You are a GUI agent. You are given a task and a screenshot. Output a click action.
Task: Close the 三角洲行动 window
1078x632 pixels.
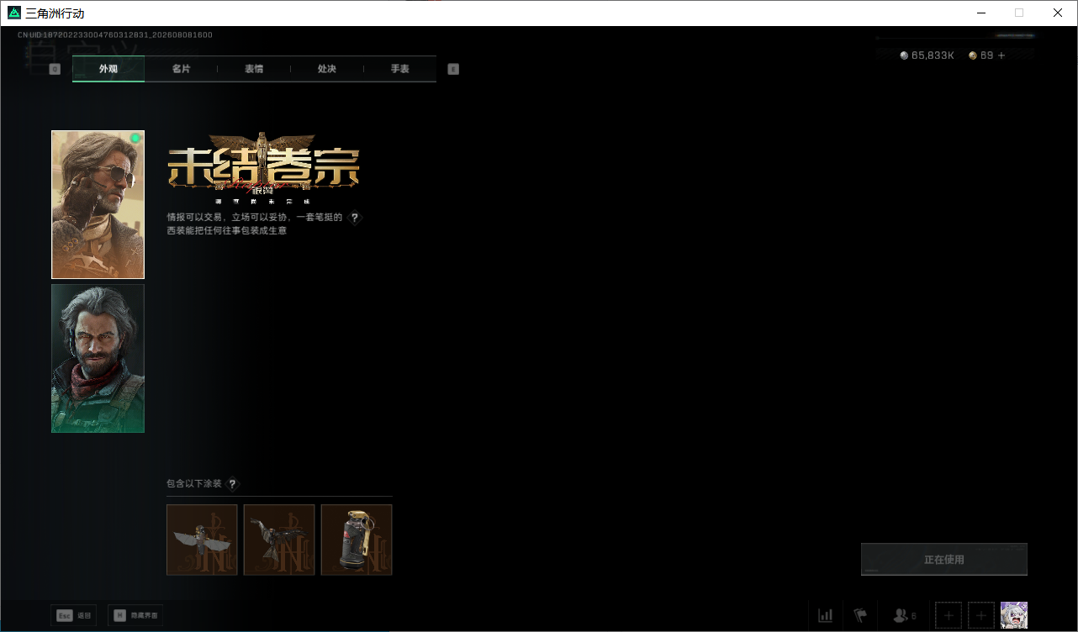coord(1058,13)
